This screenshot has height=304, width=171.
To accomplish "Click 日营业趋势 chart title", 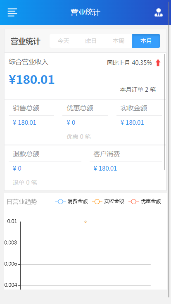I will tap(22, 202).
